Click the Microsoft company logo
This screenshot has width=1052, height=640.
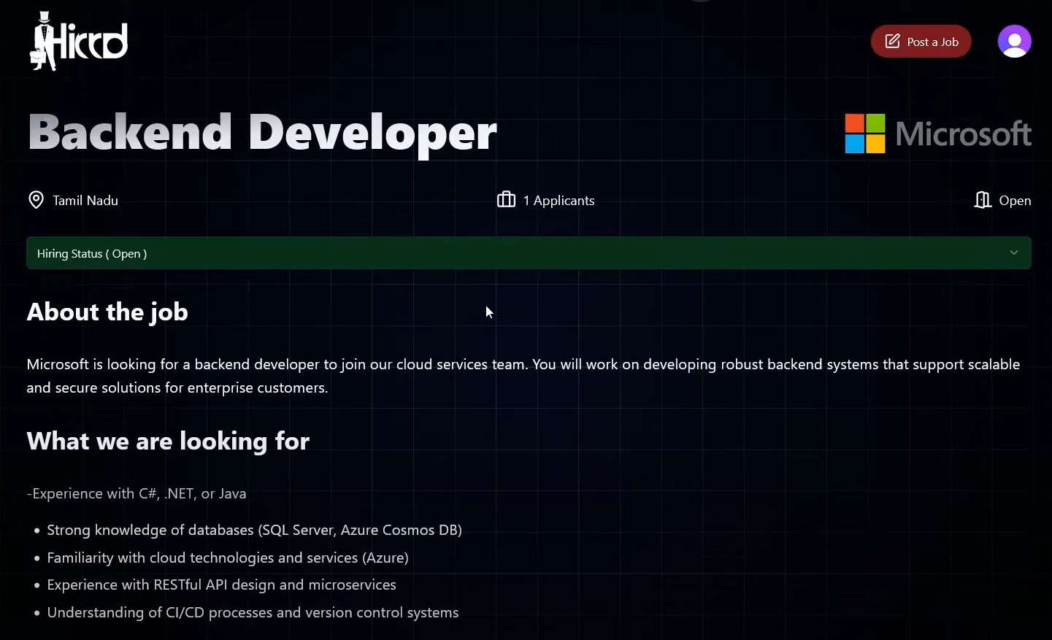pos(938,134)
